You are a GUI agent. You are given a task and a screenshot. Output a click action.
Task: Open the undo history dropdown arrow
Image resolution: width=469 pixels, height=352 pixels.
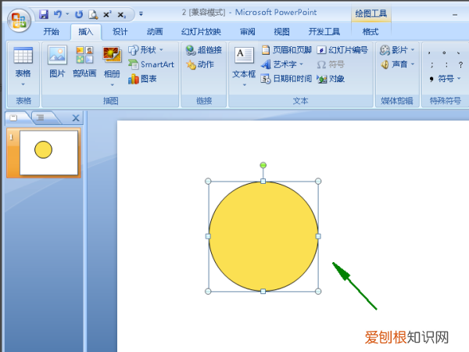coord(67,14)
